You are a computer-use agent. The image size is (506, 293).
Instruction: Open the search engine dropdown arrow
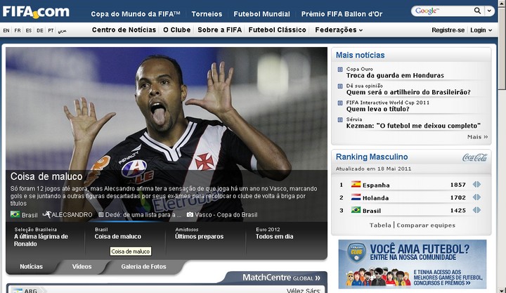[489, 11]
